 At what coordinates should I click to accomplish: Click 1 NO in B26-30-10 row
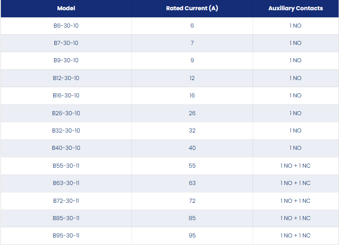click(x=295, y=113)
